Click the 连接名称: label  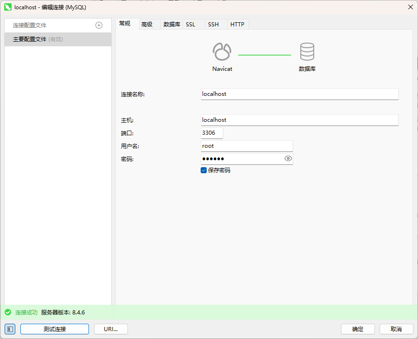pyautogui.click(x=133, y=94)
